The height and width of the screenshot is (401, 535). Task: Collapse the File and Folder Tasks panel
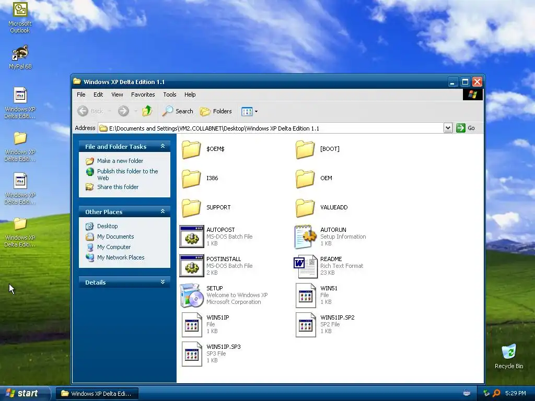click(x=163, y=146)
